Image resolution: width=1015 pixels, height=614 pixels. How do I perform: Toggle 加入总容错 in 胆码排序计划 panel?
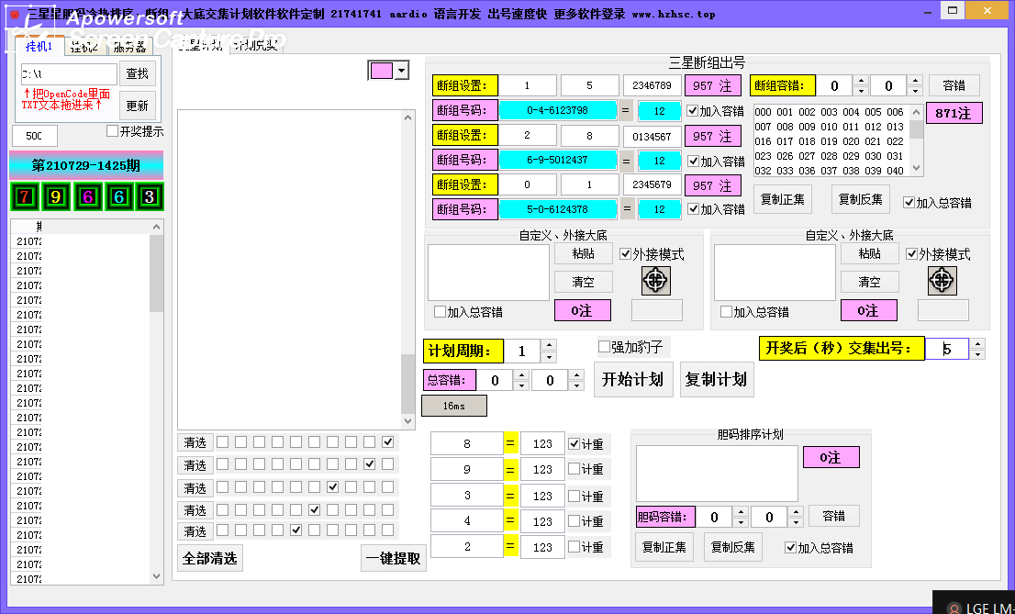click(790, 547)
